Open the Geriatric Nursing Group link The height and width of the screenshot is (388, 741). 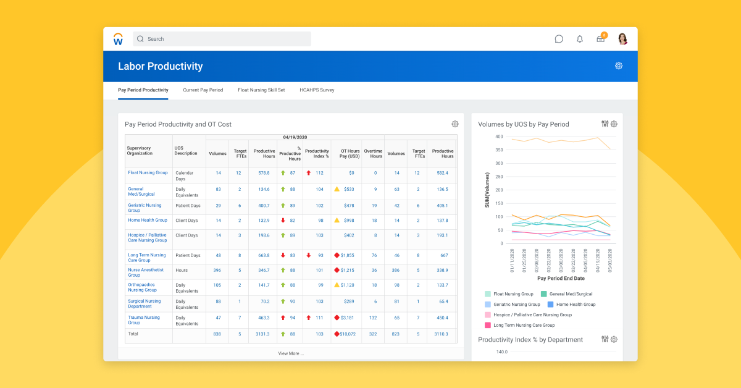[x=146, y=206]
